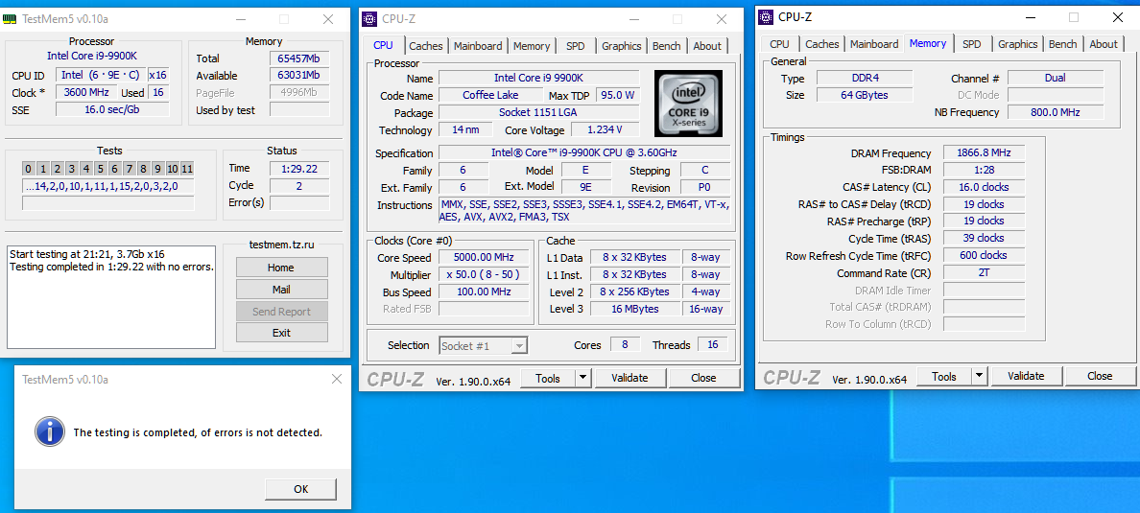Toggle test number 0 box in Tests
1140x513 pixels.
(29, 169)
